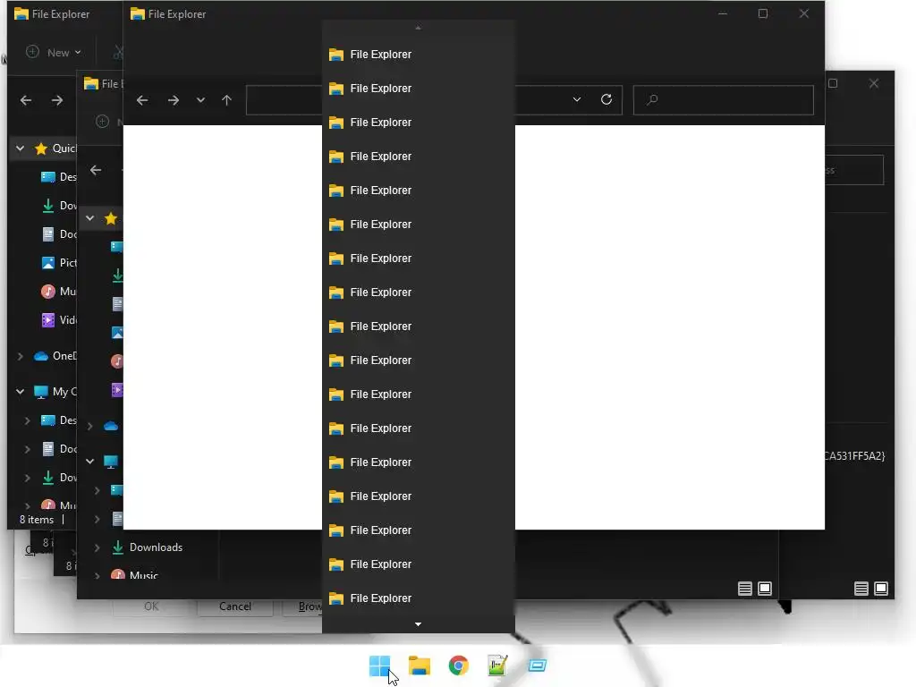Select Music under Quick access, back-left window
The image size is (916, 687).
pos(58,291)
